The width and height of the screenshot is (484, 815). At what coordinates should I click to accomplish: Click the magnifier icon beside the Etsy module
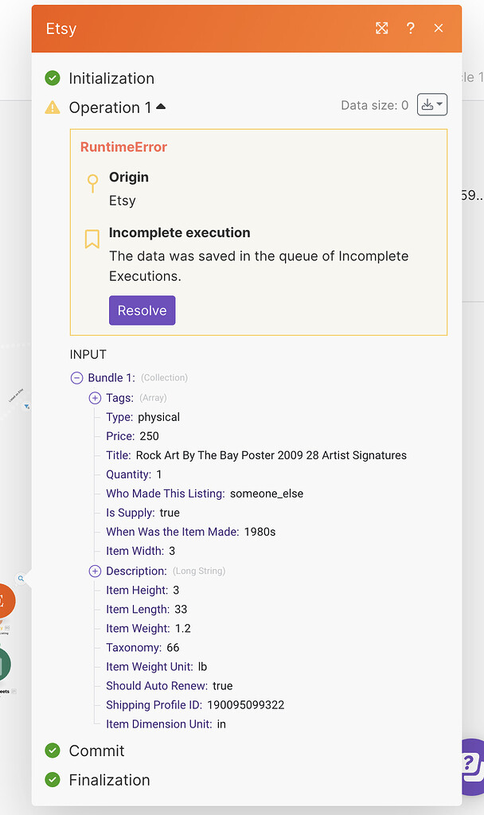pyautogui.click(x=21, y=579)
